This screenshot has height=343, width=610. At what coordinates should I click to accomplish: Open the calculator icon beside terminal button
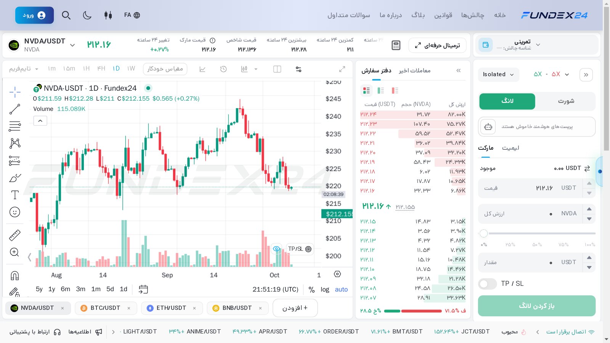396,45
